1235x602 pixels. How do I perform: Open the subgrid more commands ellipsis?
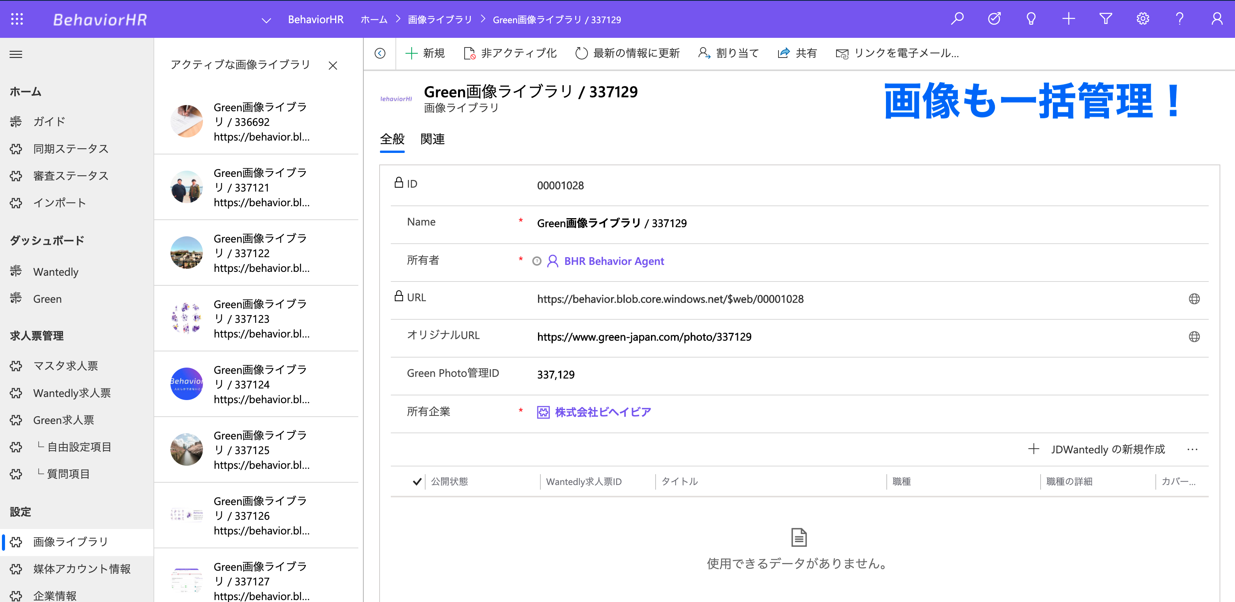click(1192, 449)
